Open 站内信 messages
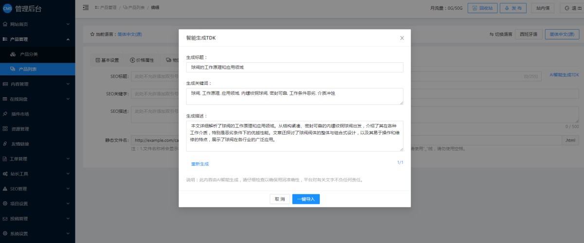This screenshot has height=243, width=584. point(543,8)
